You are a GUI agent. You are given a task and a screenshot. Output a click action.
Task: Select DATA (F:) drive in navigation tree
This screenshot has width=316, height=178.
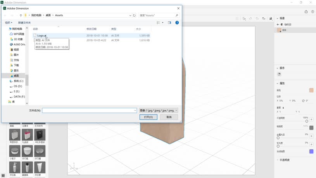tap(17, 97)
